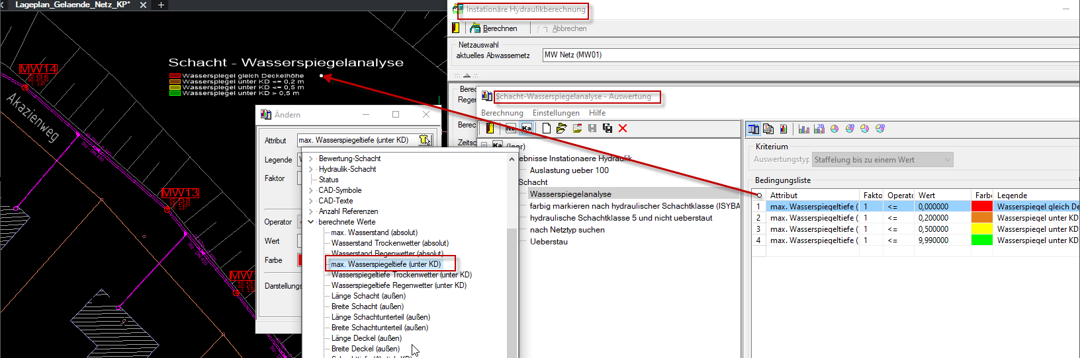Open the Einstellungen menu

pyautogui.click(x=556, y=113)
